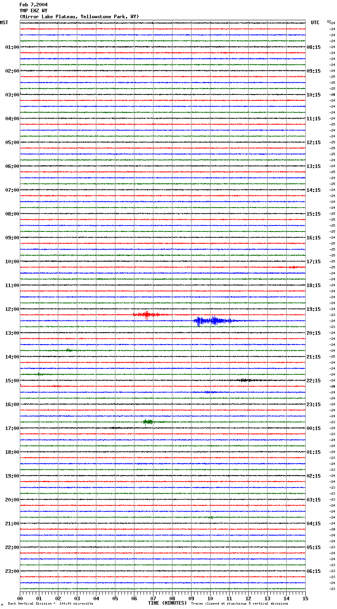This screenshot has width=337, height=609.
Task: Click the 13:00 MST time label
Action: point(12,333)
